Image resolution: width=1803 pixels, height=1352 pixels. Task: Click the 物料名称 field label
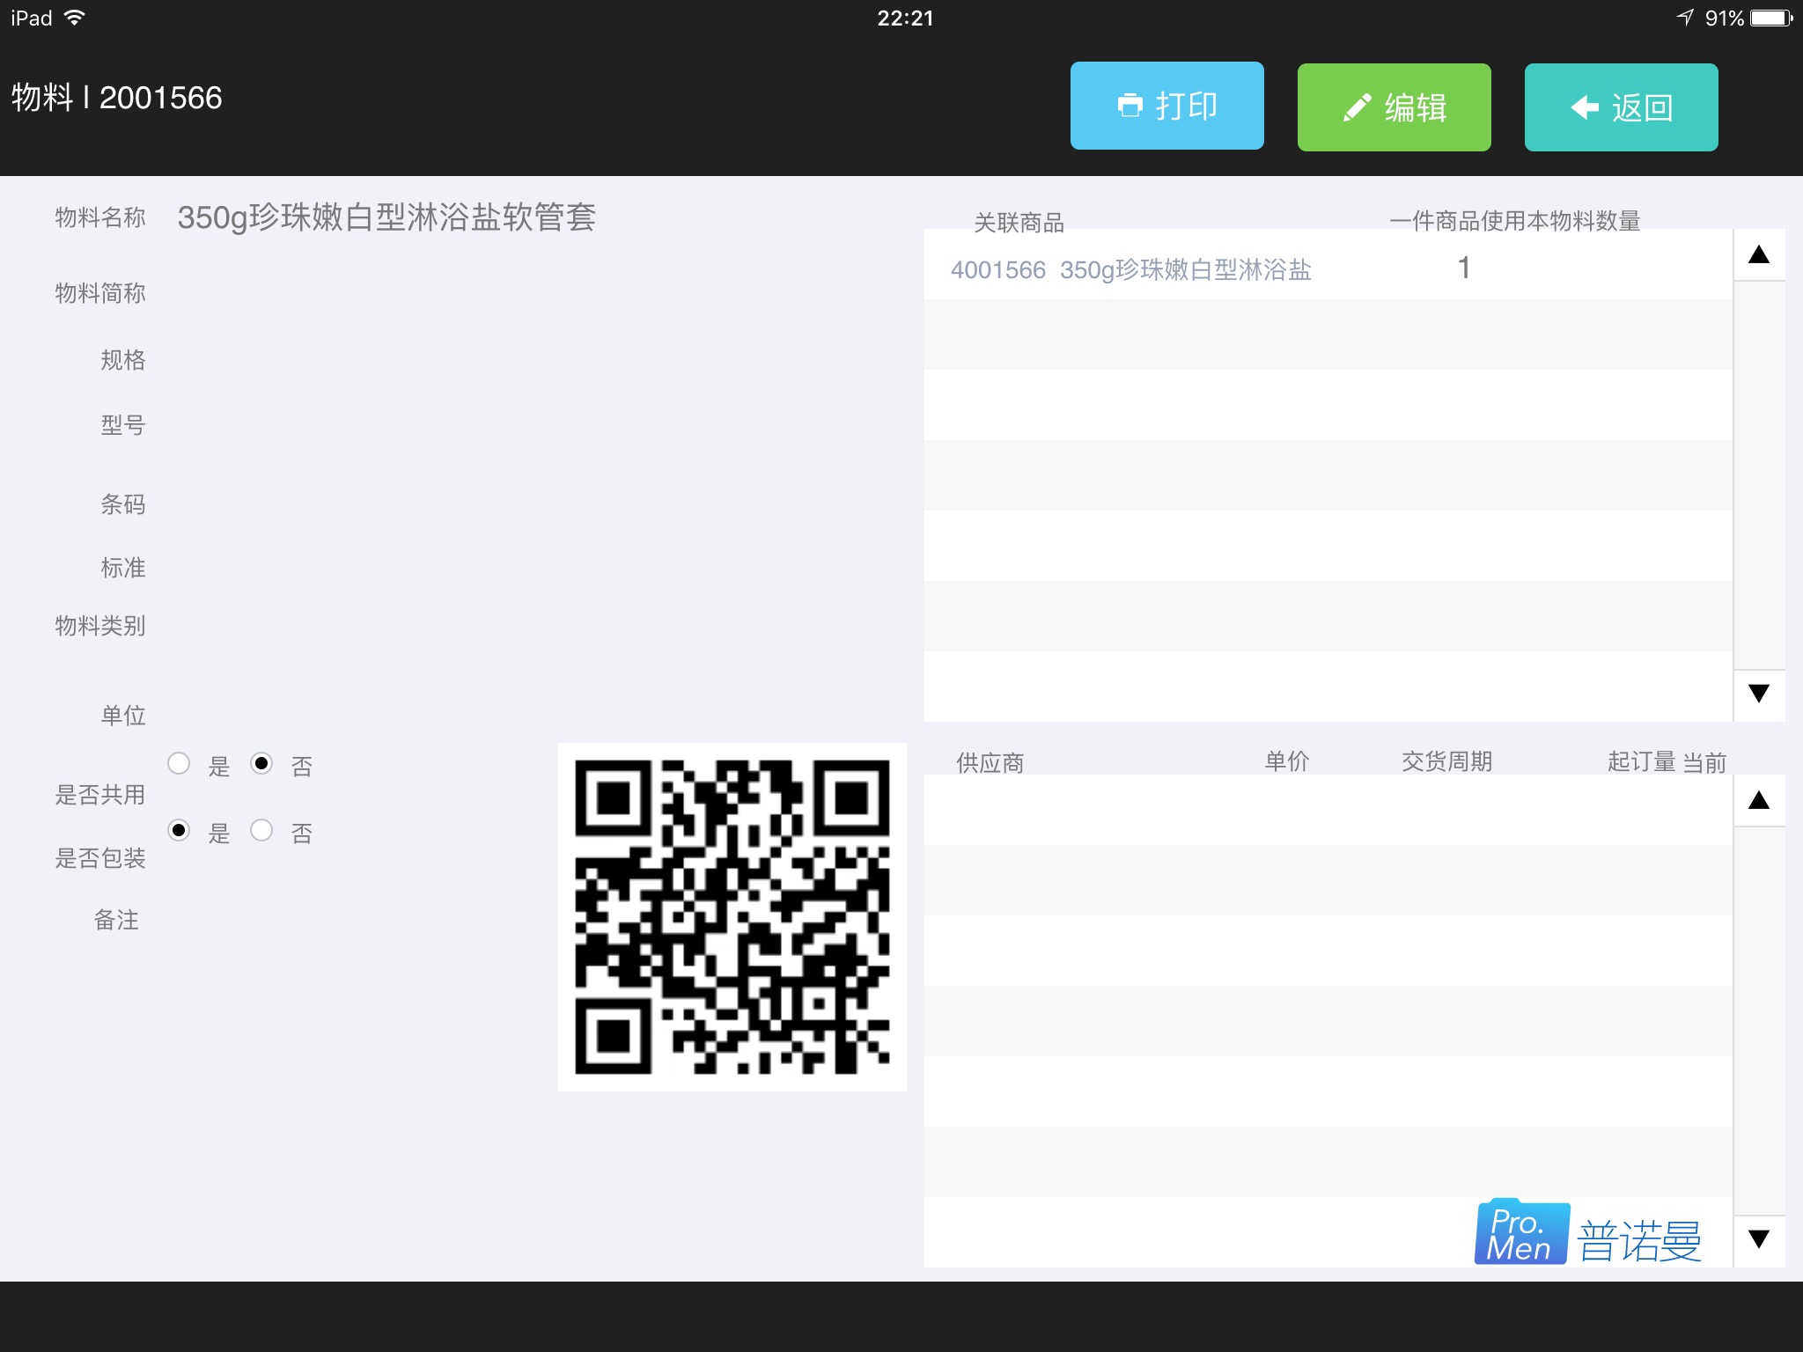coord(100,217)
